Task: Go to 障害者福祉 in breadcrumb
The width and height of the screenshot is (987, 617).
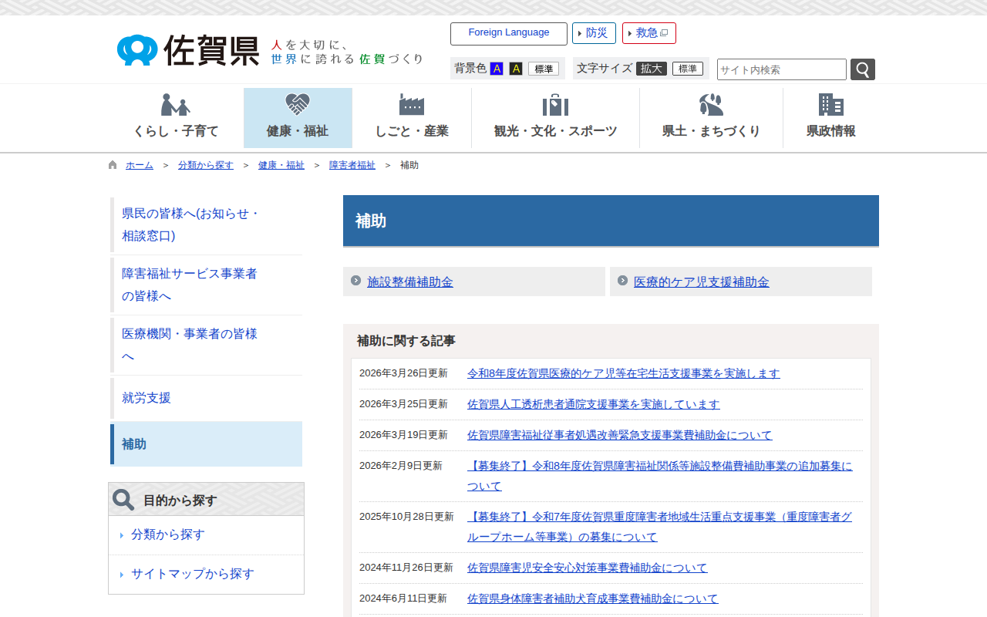Action: (352, 165)
